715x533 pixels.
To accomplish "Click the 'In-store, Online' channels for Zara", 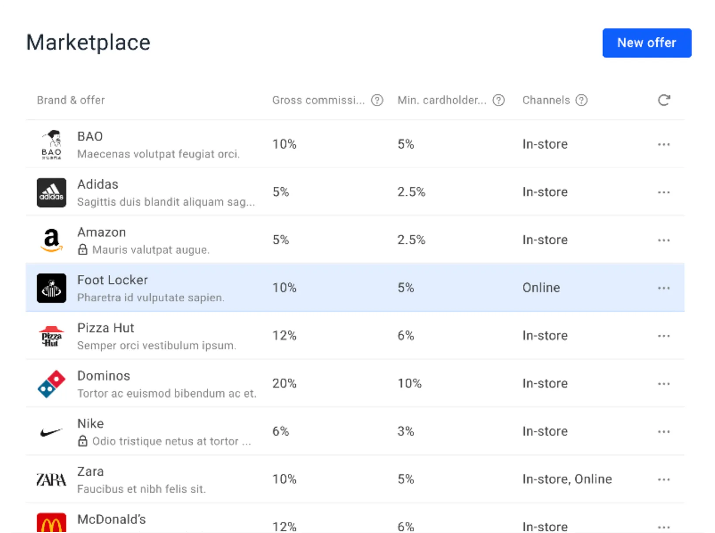I will [567, 479].
